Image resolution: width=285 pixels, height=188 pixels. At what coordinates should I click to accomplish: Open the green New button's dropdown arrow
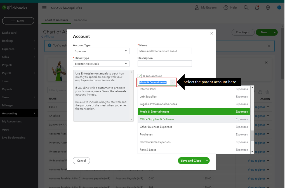(275, 33)
